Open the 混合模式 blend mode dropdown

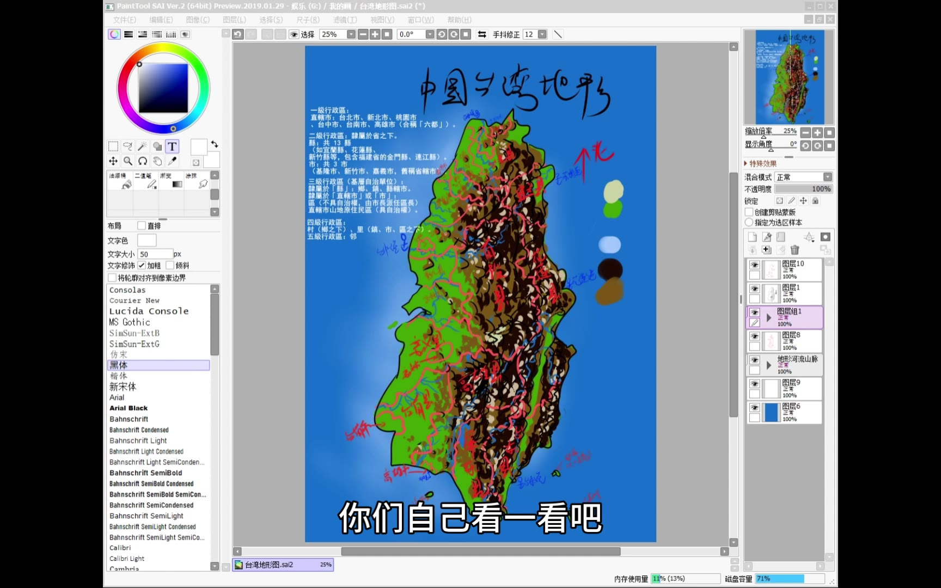804,177
